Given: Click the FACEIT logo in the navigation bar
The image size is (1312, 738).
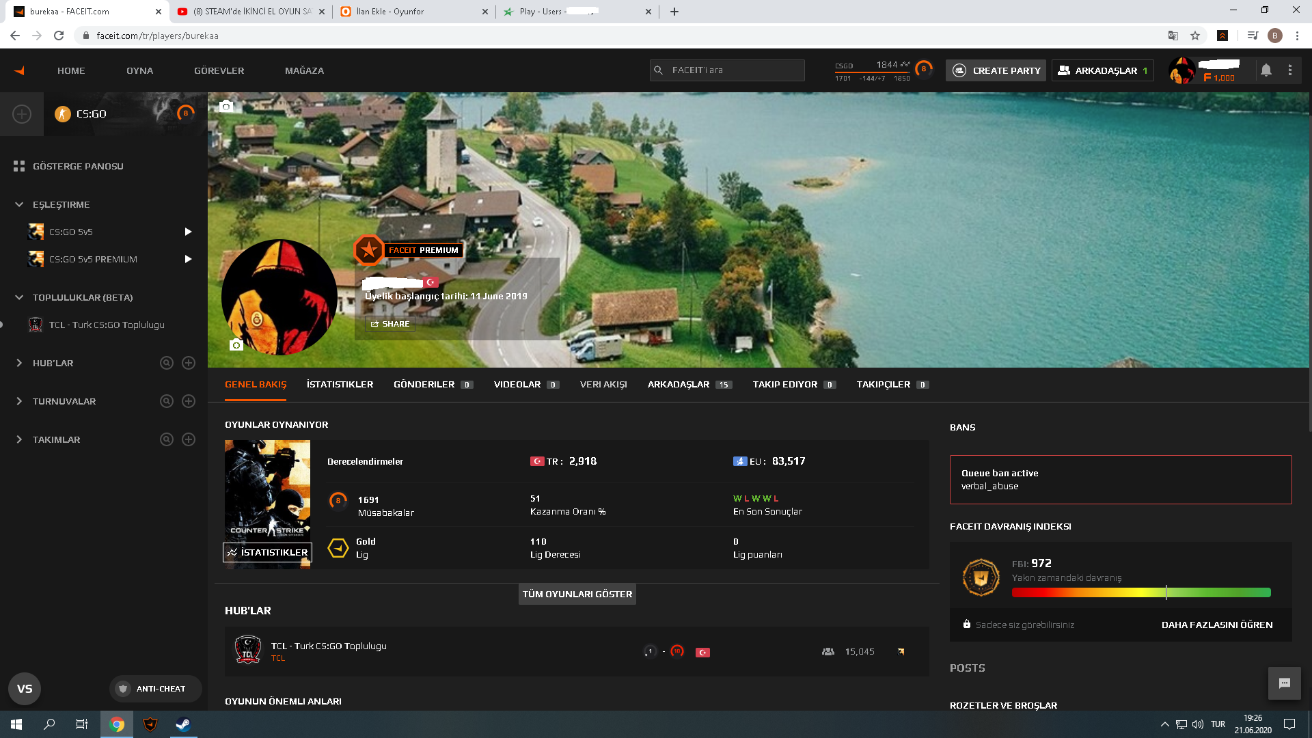Looking at the screenshot, I should tap(19, 70).
